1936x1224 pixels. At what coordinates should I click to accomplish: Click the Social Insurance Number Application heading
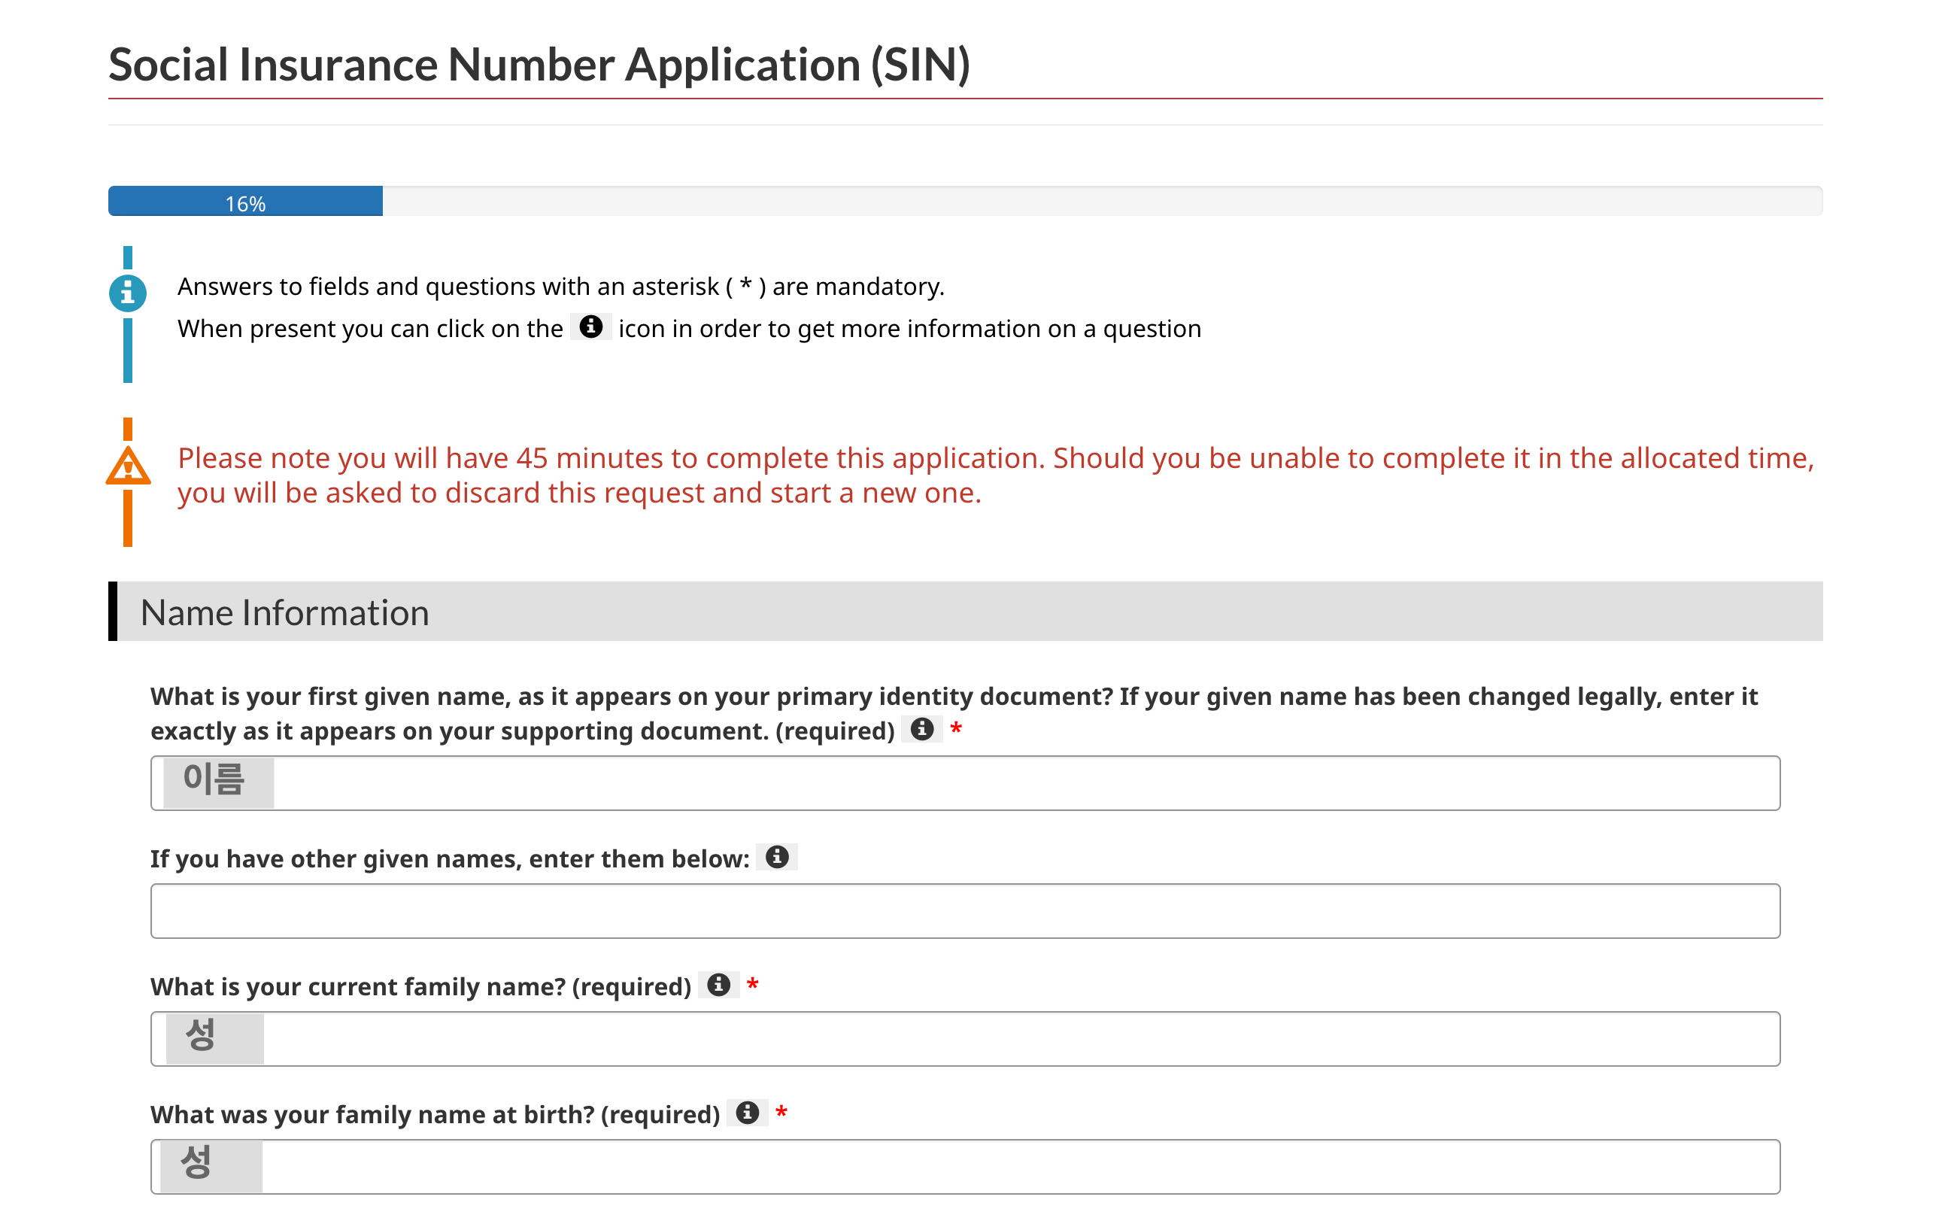539,65
